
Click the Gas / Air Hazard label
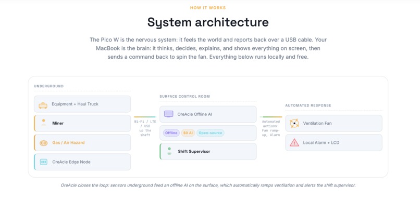[68, 142]
